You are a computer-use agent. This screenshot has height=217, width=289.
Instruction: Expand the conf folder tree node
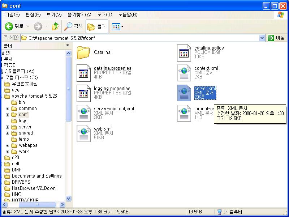[x=7, y=115]
